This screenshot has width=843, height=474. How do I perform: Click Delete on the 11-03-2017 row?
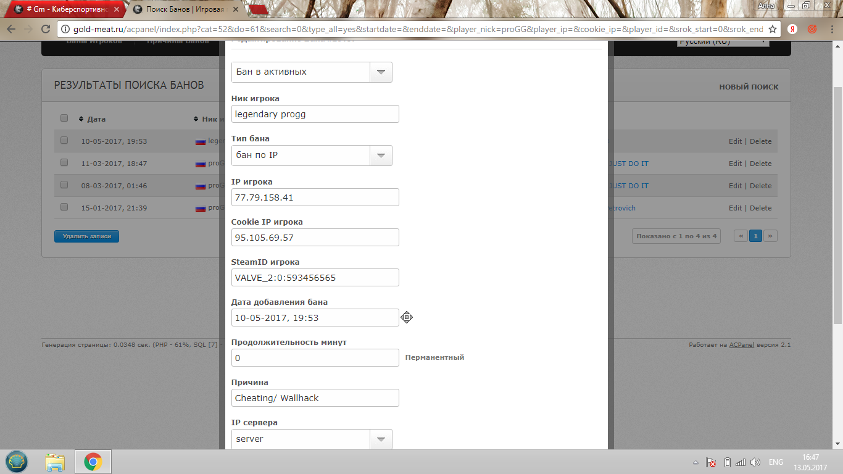click(760, 164)
